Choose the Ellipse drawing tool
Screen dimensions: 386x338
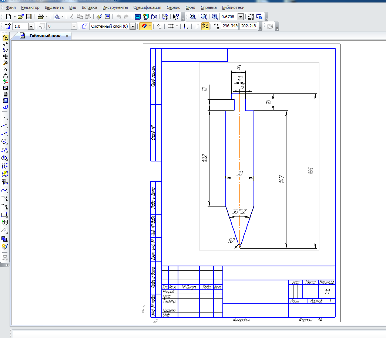pyautogui.click(x=5, y=158)
